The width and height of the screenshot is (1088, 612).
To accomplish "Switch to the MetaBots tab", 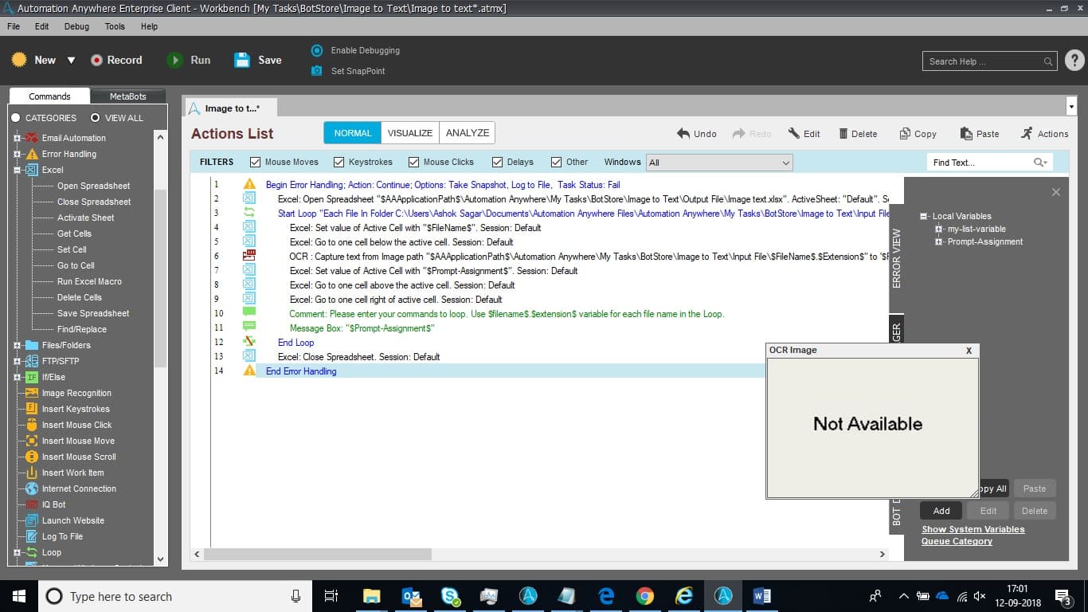I will point(127,96).
